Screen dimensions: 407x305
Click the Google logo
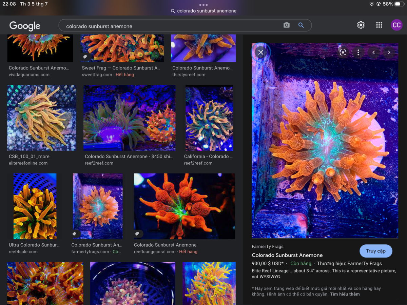pyautogui.click(x=25, y=26)
